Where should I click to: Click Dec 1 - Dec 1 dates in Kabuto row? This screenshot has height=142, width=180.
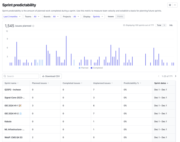coord(161,121)
